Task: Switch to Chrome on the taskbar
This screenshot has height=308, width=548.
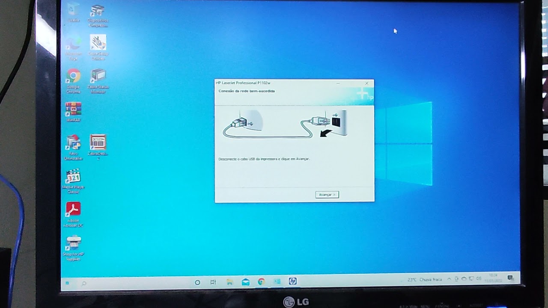Action: click(x=261, y=281)
